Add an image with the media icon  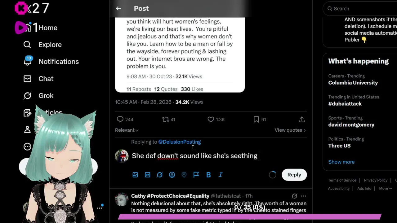(x=135, y=175)
